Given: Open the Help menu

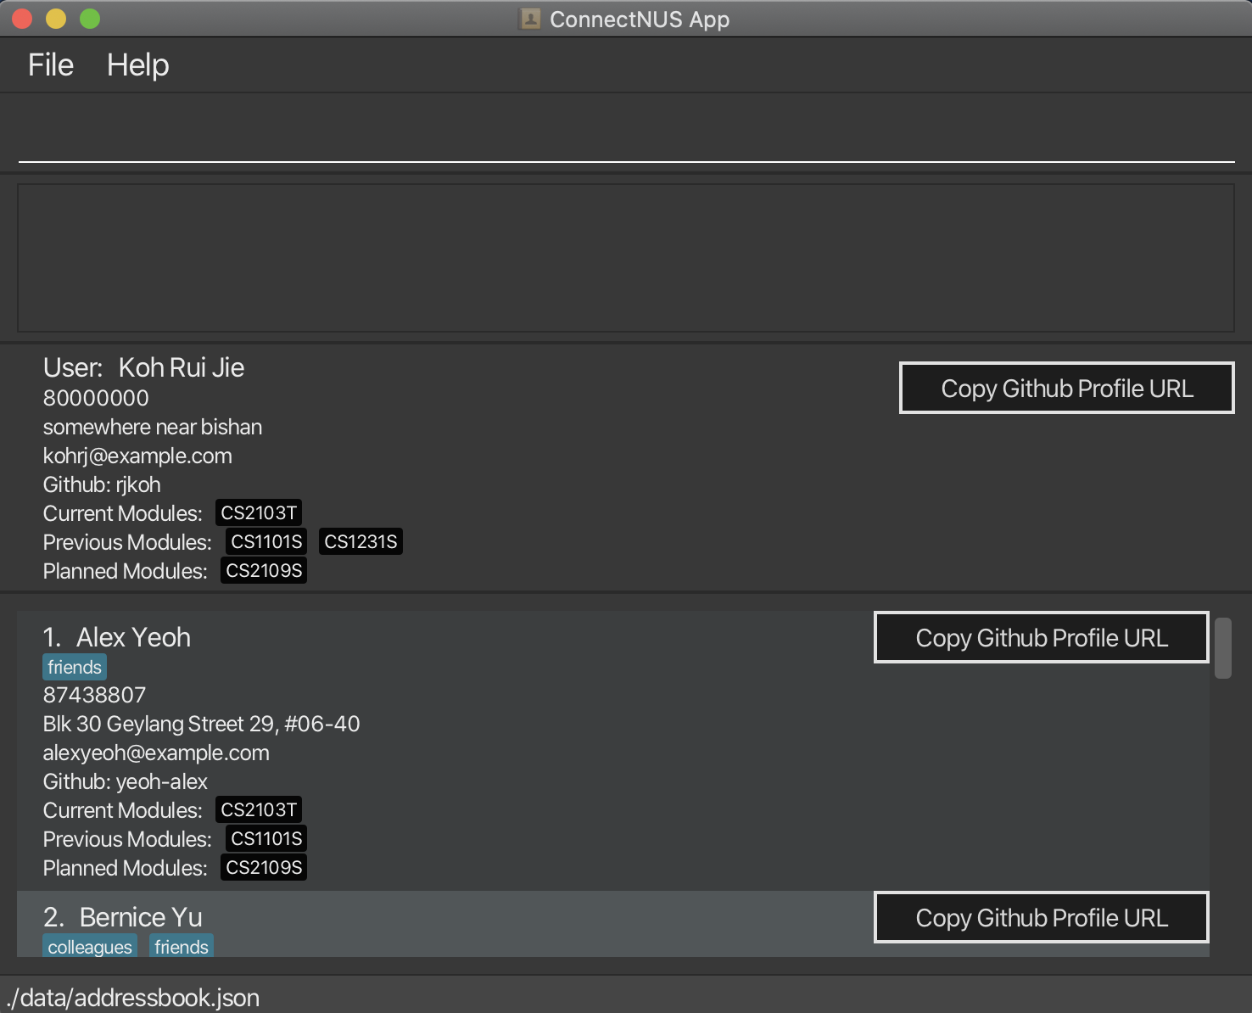Looking at the screenshot, I should 137,65.
